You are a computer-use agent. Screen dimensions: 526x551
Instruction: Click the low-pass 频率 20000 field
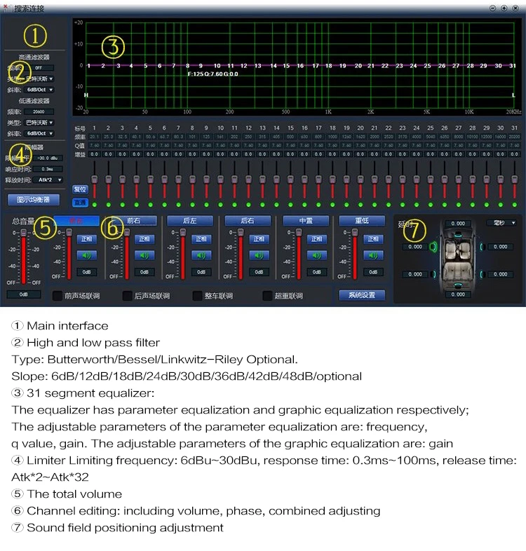pos(39,111)
